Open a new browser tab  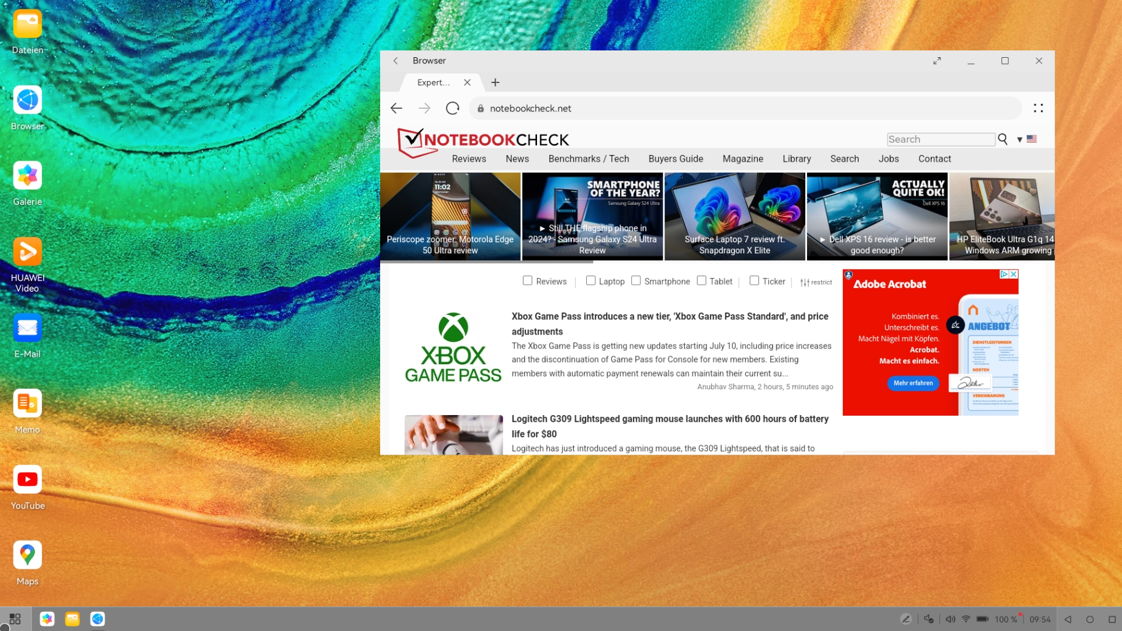pyautogui.click(x=495, y=82)
